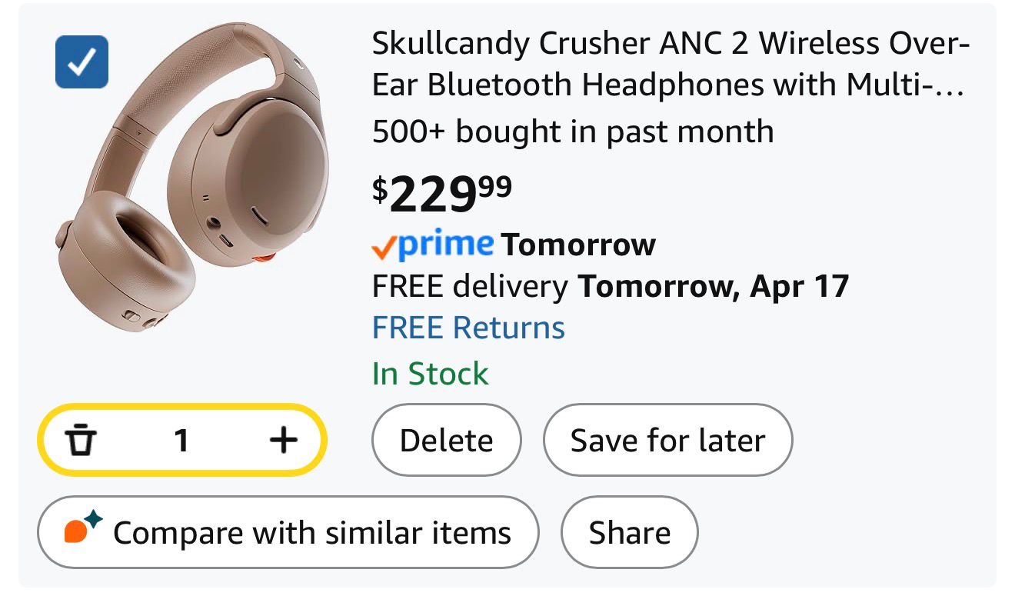Image resolution: width=1015 pixels, height=606 pixels.
Task: Click the trash icon in the quantity stepper
Action: click(x=81, y=441)
